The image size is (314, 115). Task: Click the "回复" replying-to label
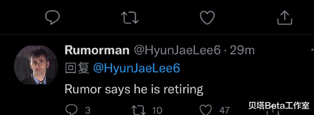77,68
